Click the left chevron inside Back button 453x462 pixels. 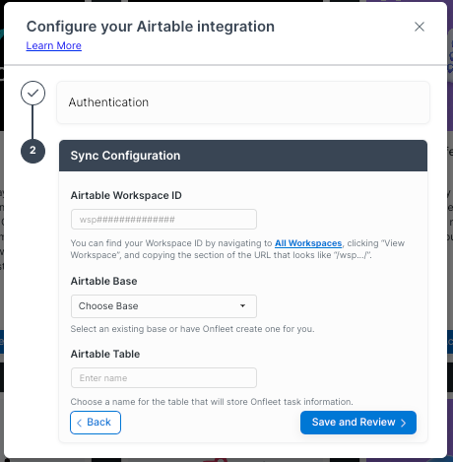[x=79, y=423]
